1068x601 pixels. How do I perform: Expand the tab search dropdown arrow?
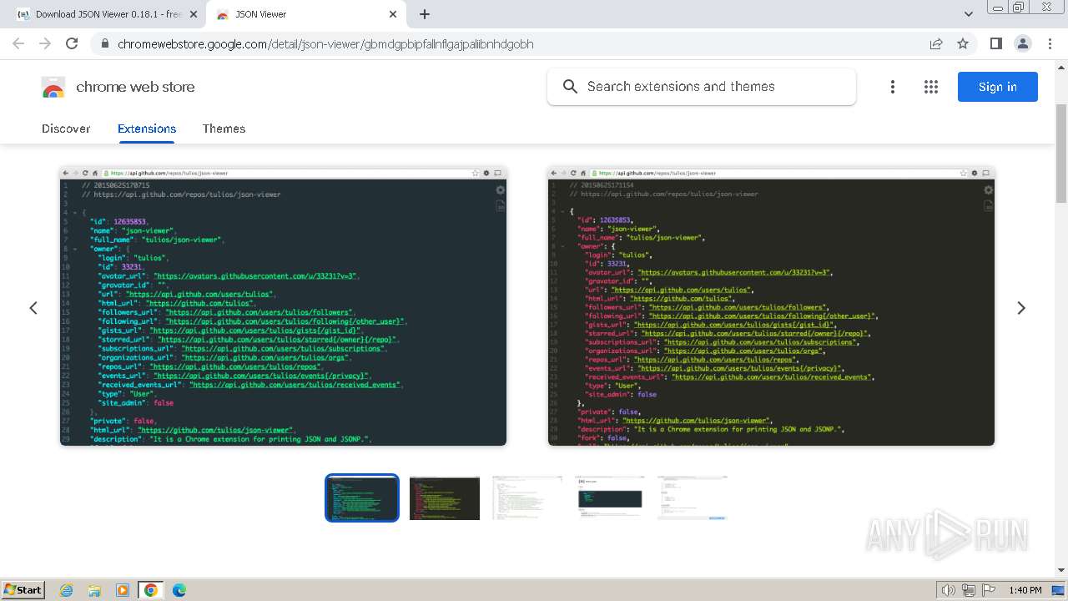click(969, 14)
